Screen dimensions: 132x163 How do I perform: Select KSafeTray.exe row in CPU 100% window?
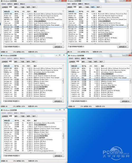tap(33, 87)
